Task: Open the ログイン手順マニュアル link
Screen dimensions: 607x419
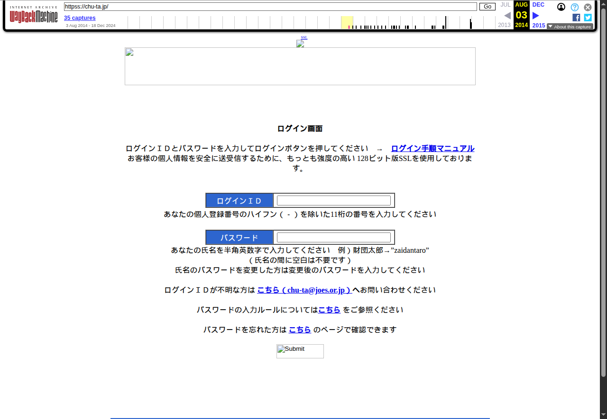Action: coord(432,148)
